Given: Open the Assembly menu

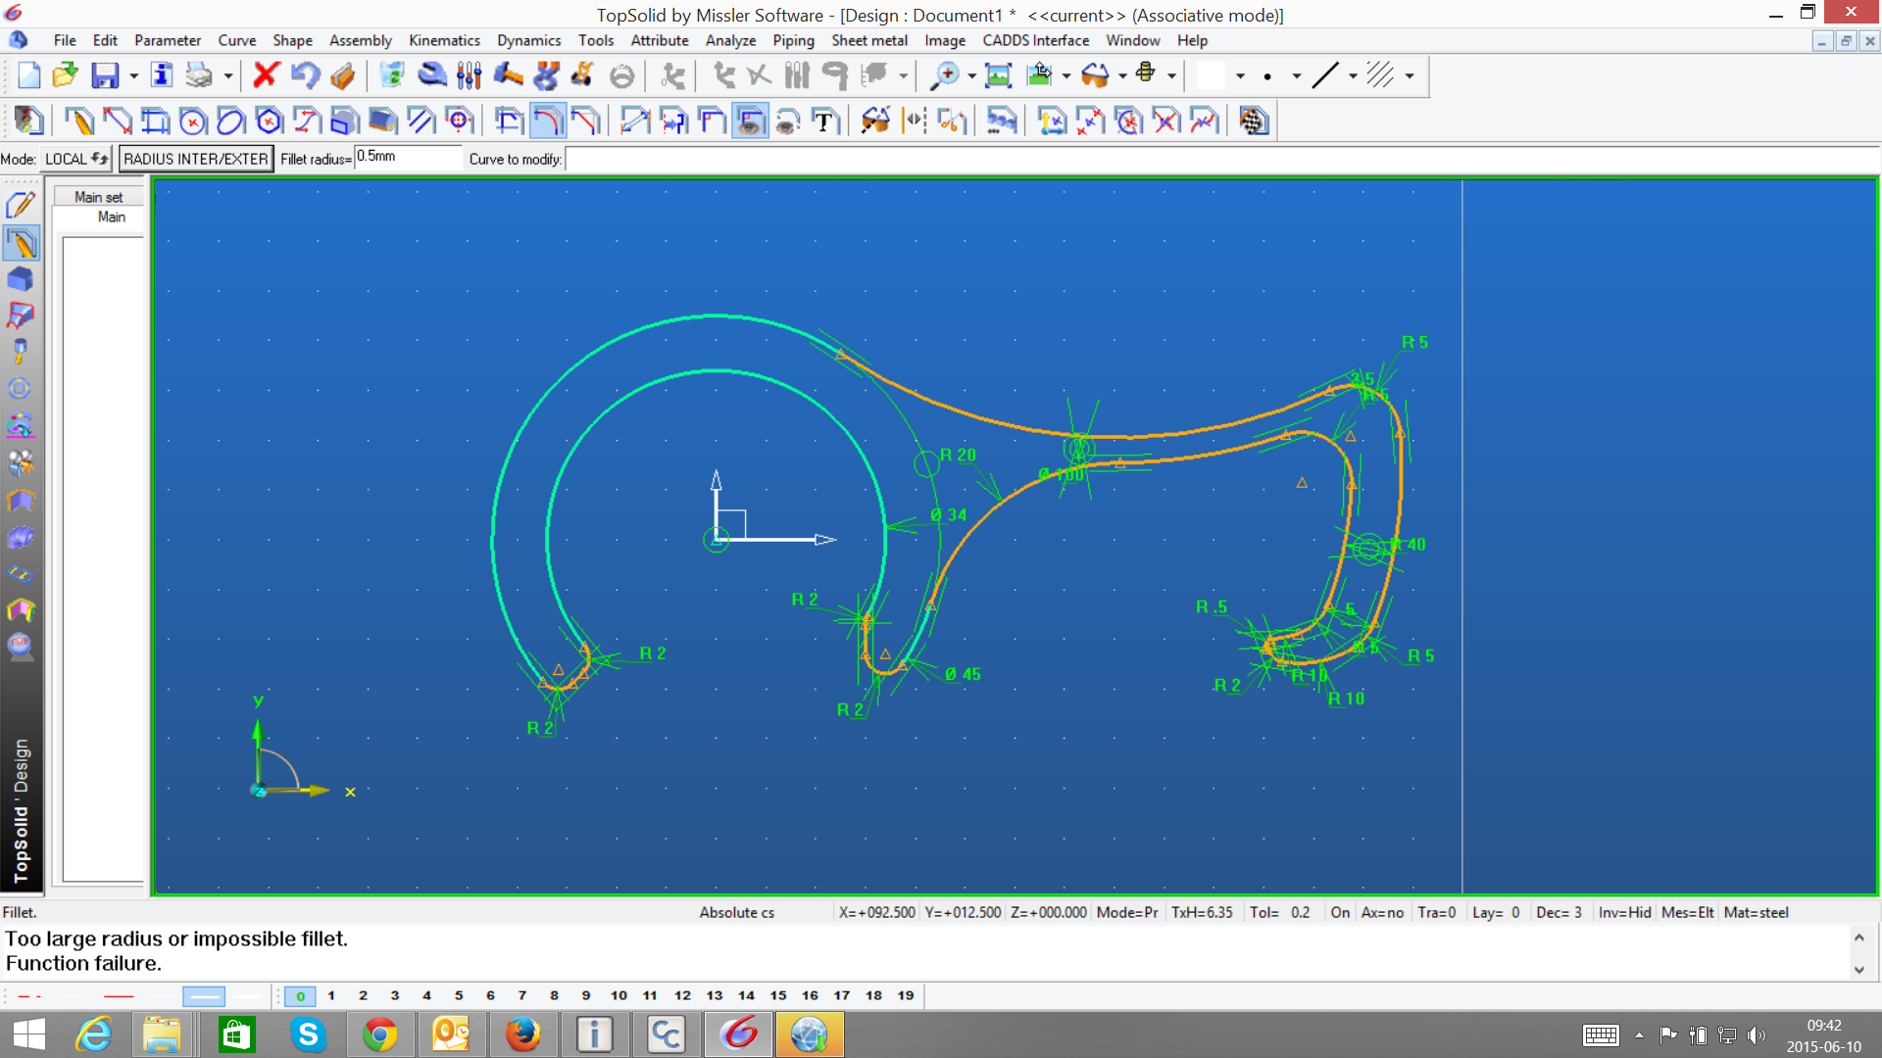Looking at the screenshot, I should tap(360, 40).
